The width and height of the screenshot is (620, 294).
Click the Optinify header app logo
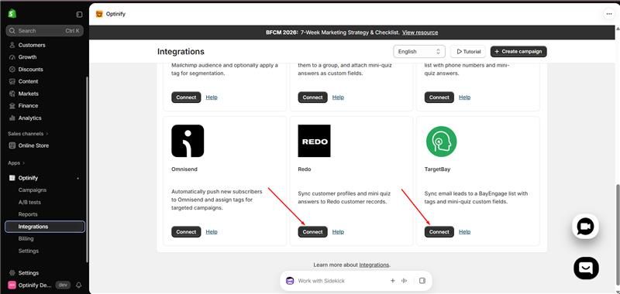click(99, 14)
